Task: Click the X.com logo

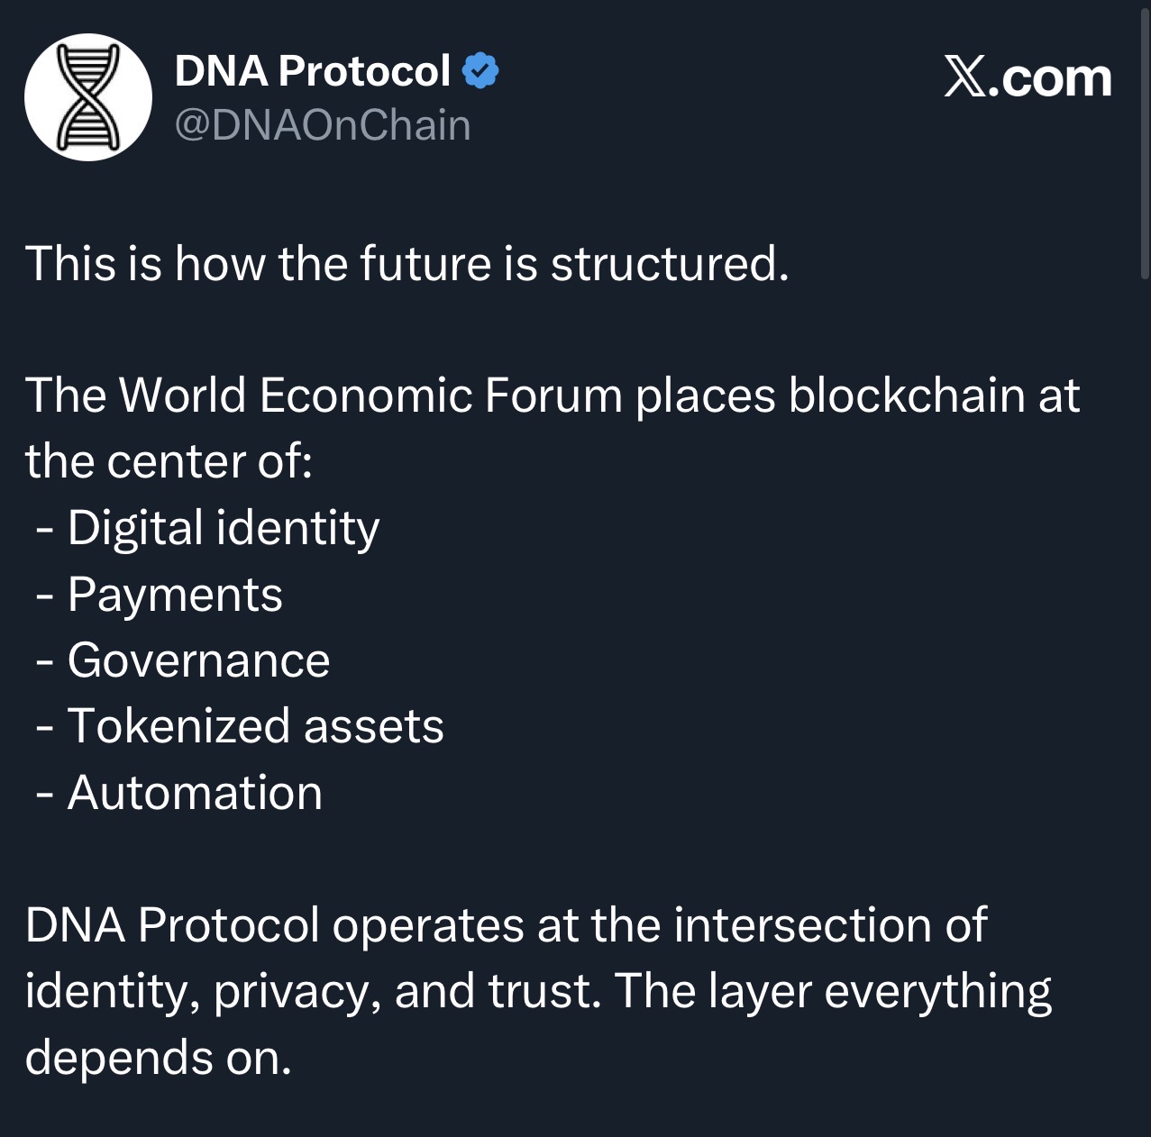Action: pyautogui.click(x=1028, y=77)
